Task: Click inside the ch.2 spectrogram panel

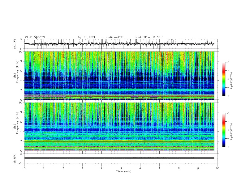Action: pyautogui.click(x=119, y=127)
